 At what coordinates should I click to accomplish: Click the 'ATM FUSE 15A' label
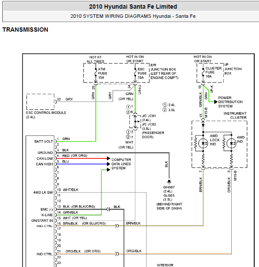[x=103, y=73]
